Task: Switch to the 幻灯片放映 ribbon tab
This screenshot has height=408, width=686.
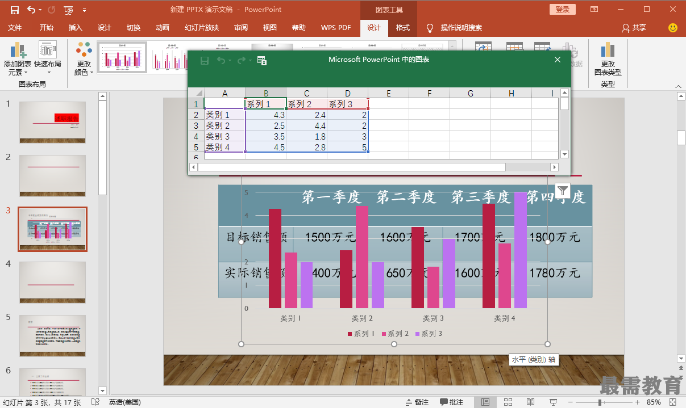Action: click(202, 27)
